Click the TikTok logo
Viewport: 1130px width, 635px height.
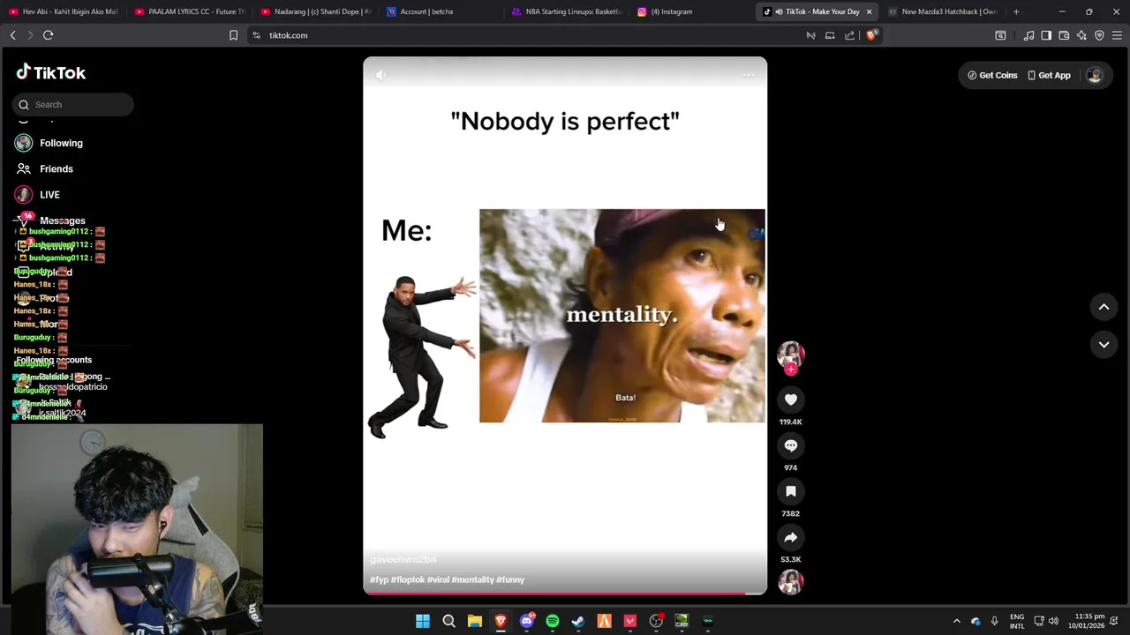(51, 72)
